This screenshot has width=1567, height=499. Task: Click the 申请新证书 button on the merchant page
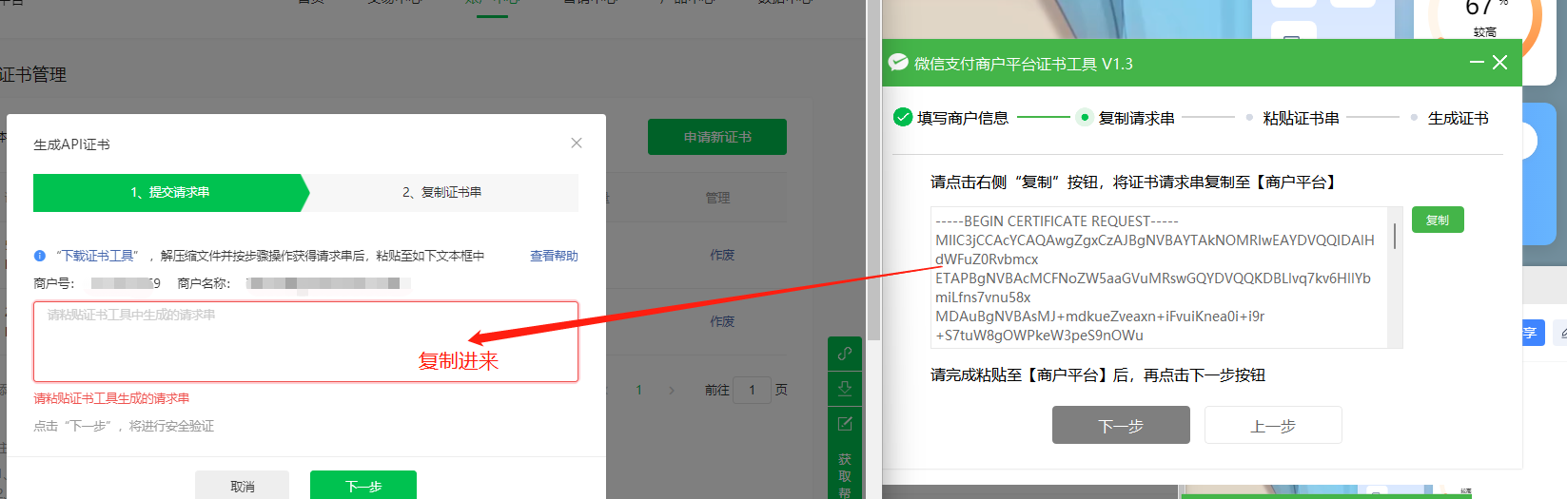pos(717,137)
